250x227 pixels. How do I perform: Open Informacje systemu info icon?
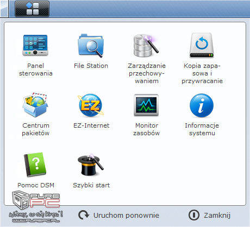coord(202,105)
